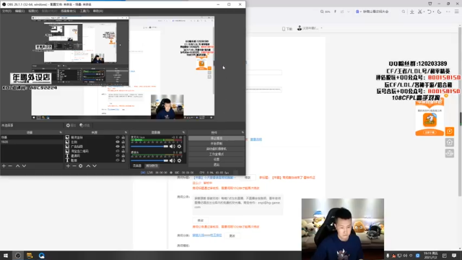Toggle eye icon for 邀请码 text source

[x=118, y=156]
